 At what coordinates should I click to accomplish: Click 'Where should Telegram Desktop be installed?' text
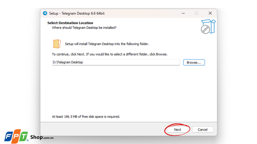click(84, 28)
